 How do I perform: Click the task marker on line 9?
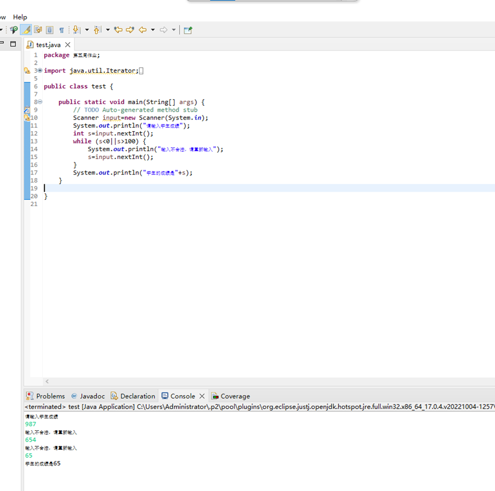click(x=27, y=109)
